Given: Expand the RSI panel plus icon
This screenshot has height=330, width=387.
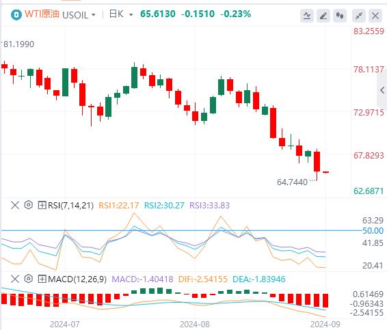Looking at the screenshot, I should tap(42, 205).
